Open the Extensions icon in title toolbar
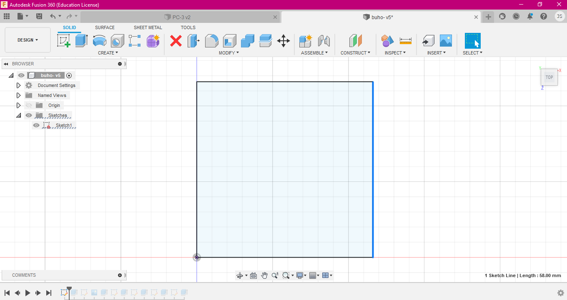 pyautogui.click(x=502, y=16)
